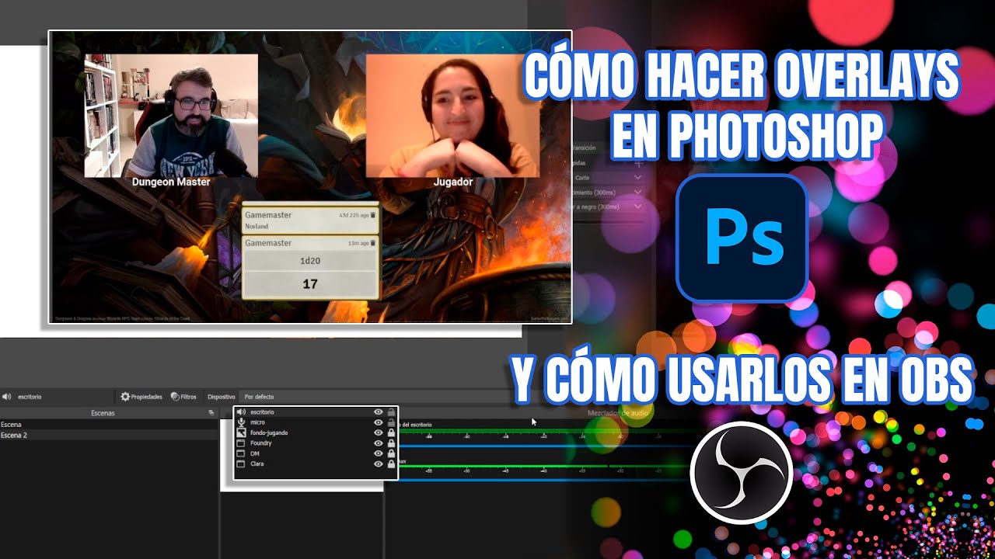The image size is (995, 559).
Task: Click the audio speaker icon of the escritorio source
Action: click(241, 412)
